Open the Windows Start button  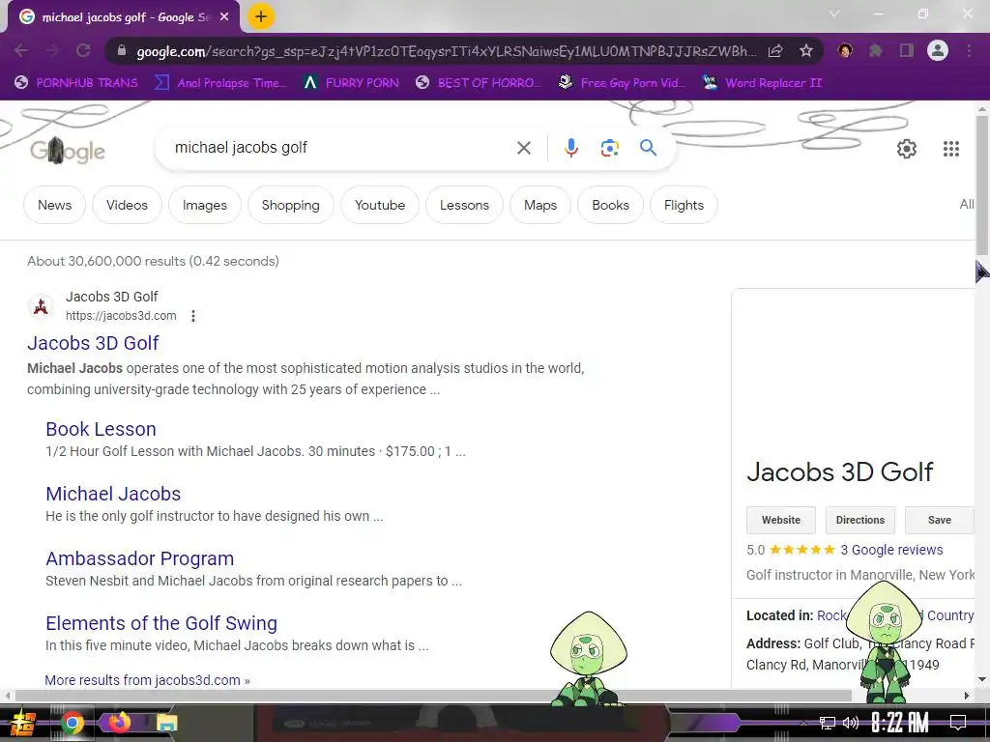tap(23, 723)
